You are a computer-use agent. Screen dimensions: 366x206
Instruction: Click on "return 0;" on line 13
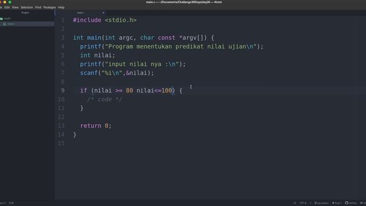(x=96, y=126)
